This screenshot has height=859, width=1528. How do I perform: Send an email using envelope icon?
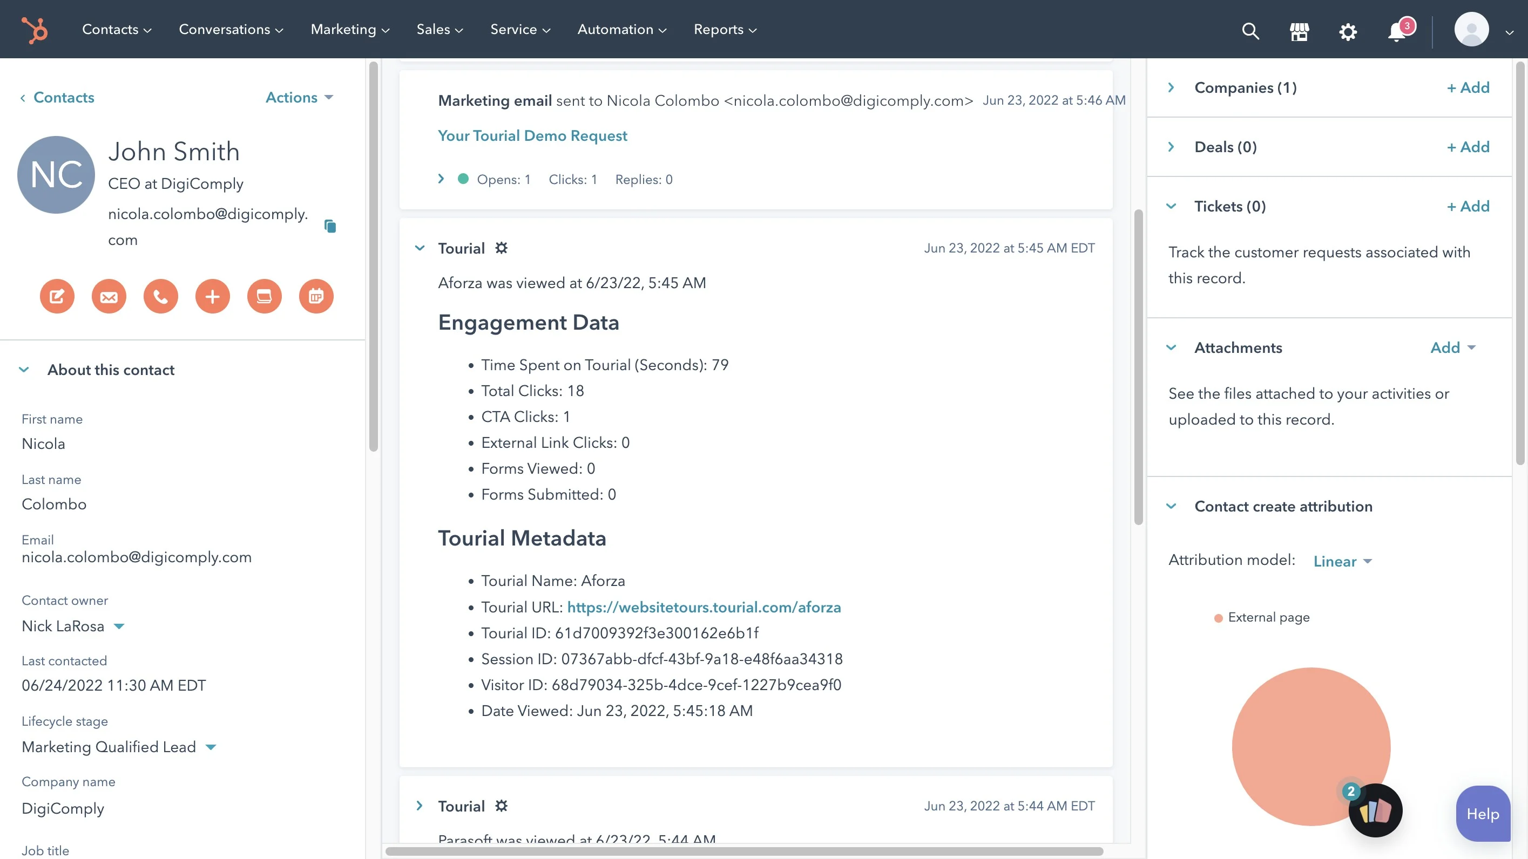click(x=109, y=296)
